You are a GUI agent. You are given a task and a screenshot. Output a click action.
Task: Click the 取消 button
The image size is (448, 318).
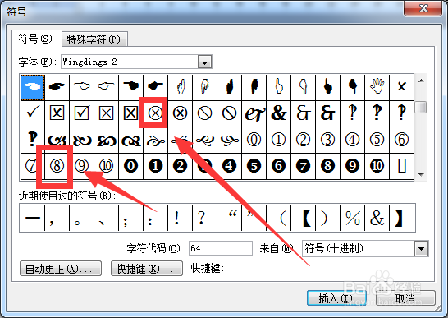[x=405, y=298]
